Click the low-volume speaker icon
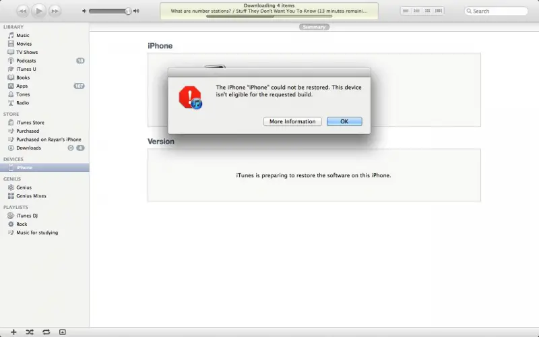 [x=84, y=11]
